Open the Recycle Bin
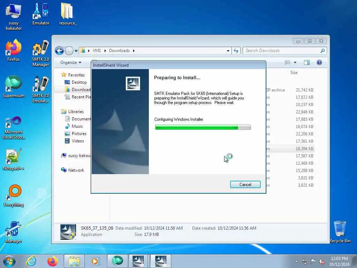Screen dimensions: 357x268 point(340,232)
